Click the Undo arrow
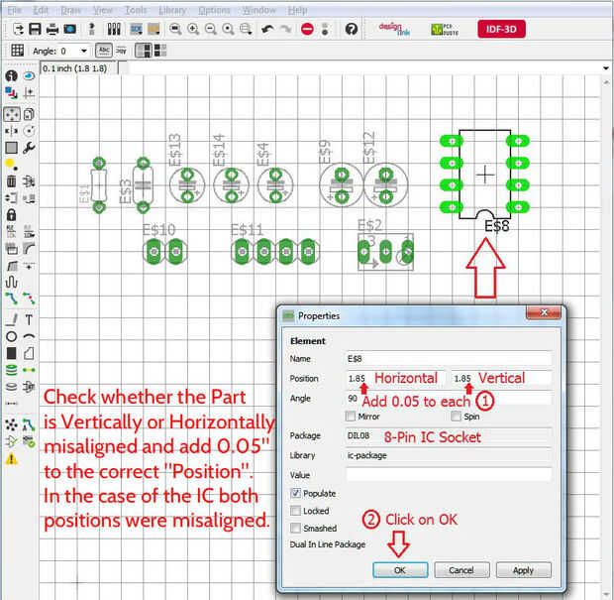Image resolution: width=614 pixels, height=600 pixels. pos(267,29)
